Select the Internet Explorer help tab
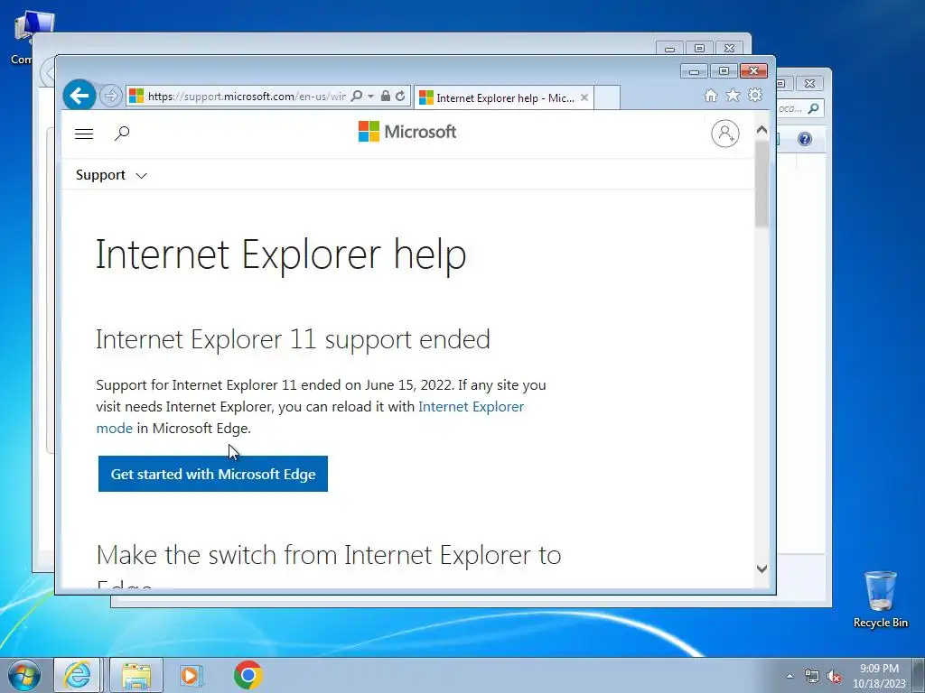This screenshot has width=925, height=693. point(503,97)
